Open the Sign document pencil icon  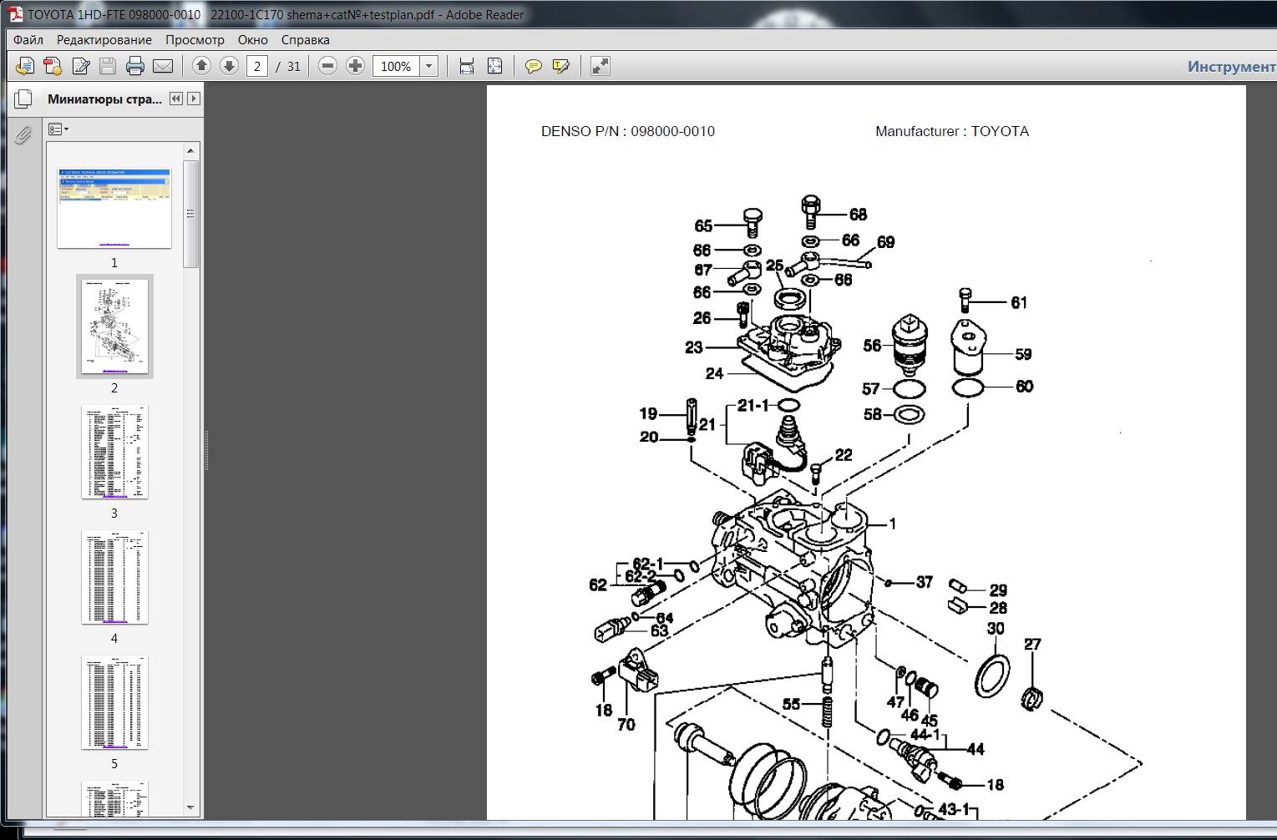(81, 66)
